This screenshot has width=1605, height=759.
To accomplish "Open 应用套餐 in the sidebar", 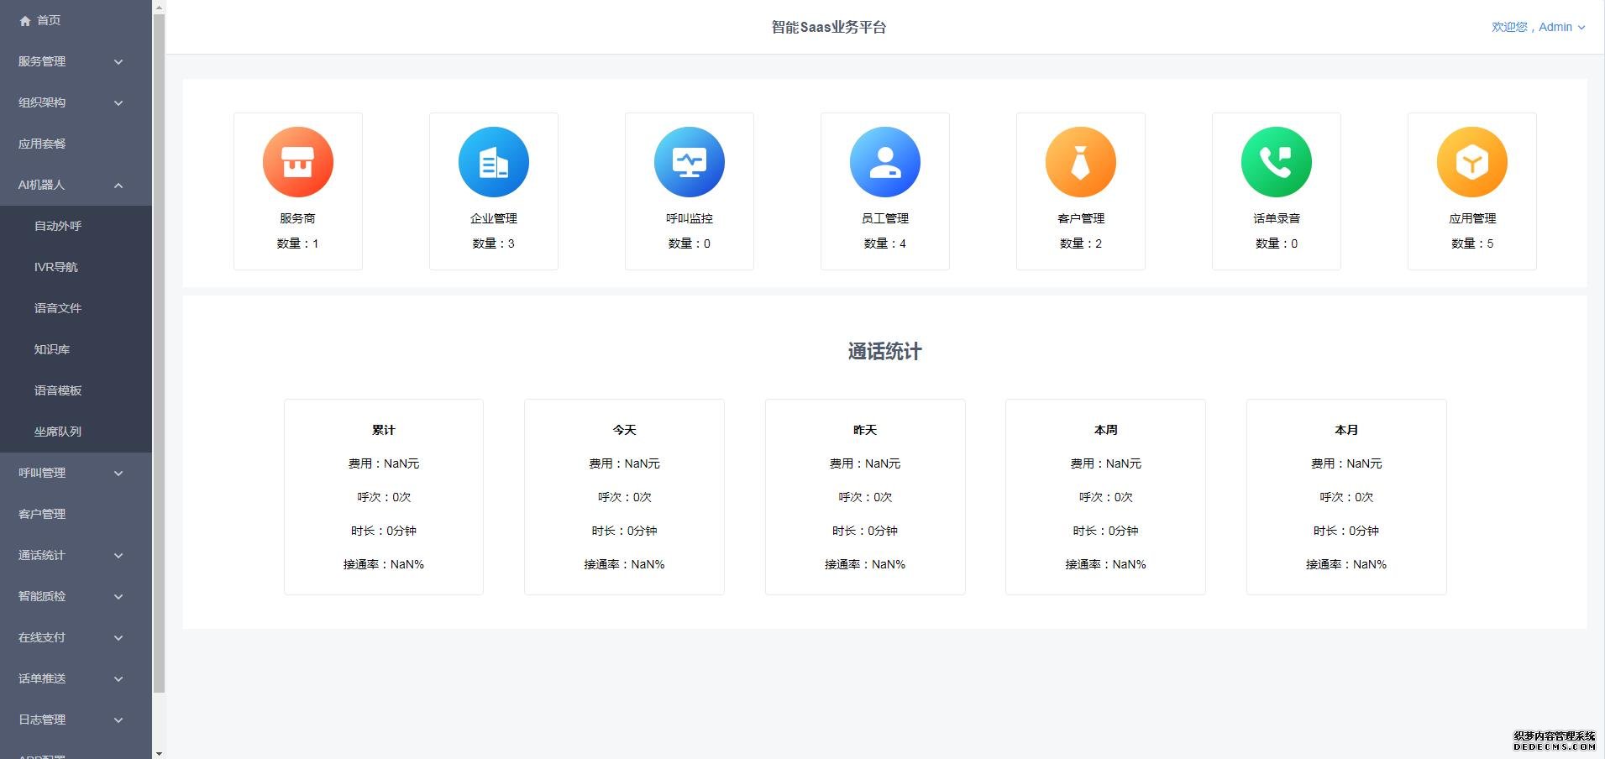I will point(42,144).
